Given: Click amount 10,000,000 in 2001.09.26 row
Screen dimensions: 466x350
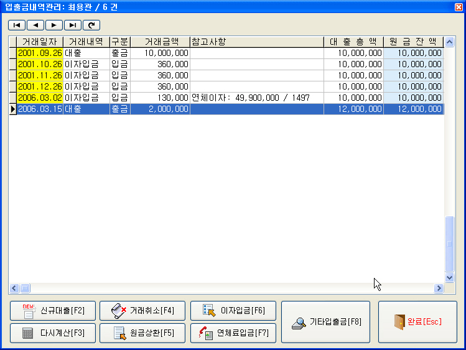Looking at the screenshot, I should point(160,53).
